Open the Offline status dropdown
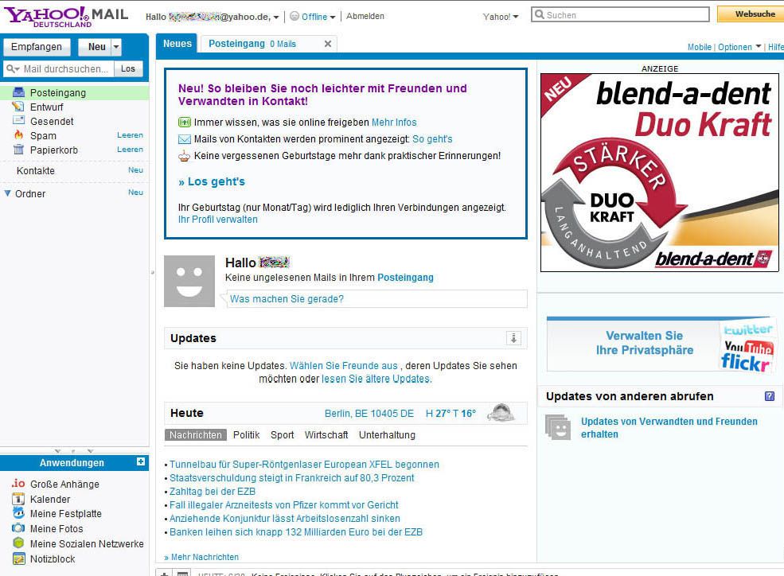The width and height of the screenshot is (784, 576). click(x=314, y=17)
